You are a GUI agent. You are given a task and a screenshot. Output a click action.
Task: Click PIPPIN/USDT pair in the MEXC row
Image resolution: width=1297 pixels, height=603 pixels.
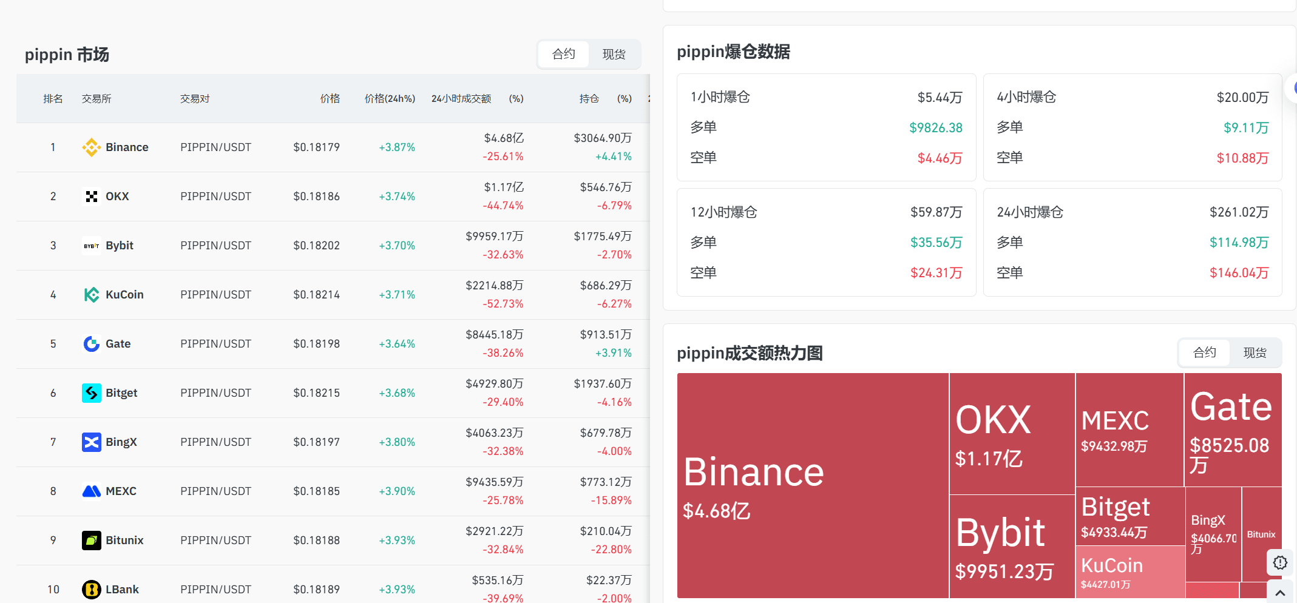[215, 491]
